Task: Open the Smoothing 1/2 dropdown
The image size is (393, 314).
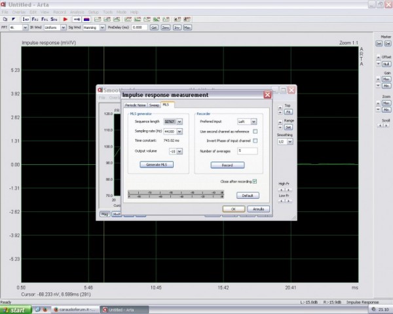Action: point(290,142)
